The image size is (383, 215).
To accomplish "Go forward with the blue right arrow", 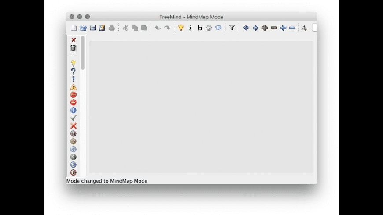I will point(255,28).
